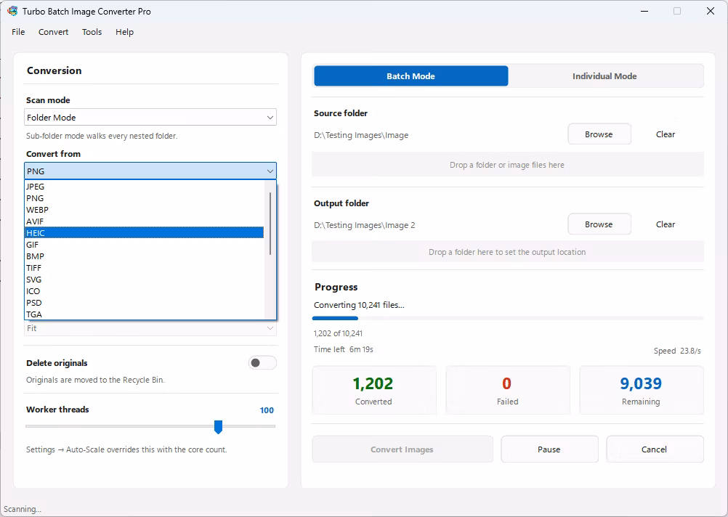The image size is (728, 517).
Task: Switch to Individual Mode tab
Action: coord(604,76)
